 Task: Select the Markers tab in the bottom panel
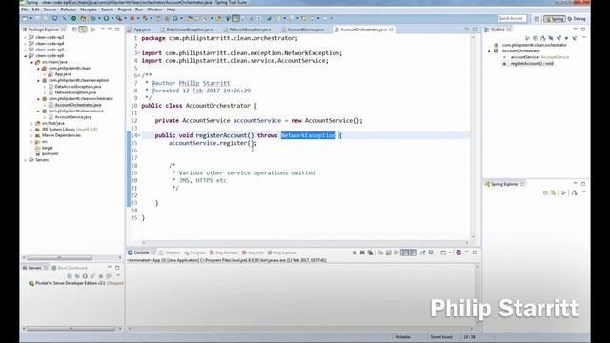point(170,252)
